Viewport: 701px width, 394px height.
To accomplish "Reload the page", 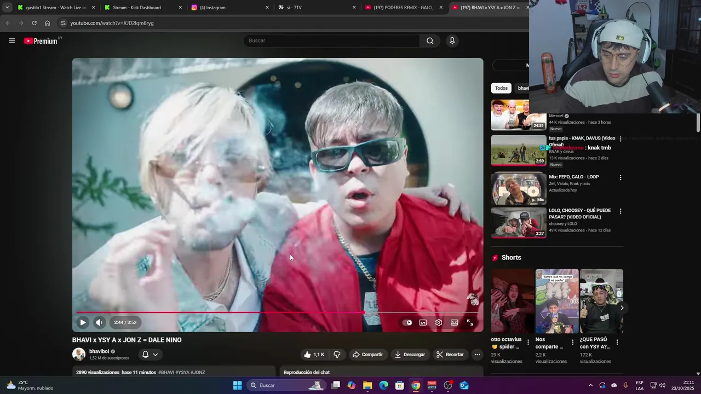I will 34,23.
